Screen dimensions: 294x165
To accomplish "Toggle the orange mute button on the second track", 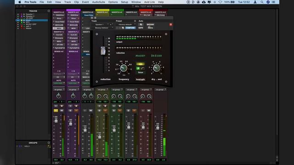I will [76, 110].
